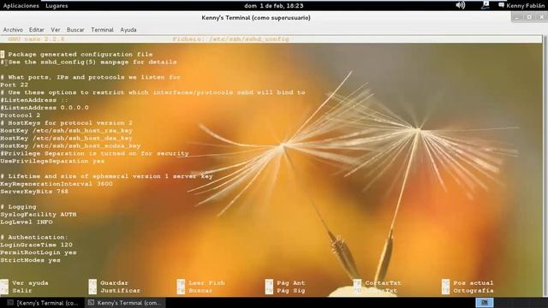
Task: Click 'Package generated configuration file' comment
Action: tap(80, 55)
